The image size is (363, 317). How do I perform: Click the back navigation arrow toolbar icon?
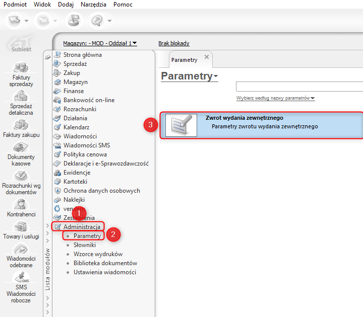pyautogui.click(x=15, y=21)
